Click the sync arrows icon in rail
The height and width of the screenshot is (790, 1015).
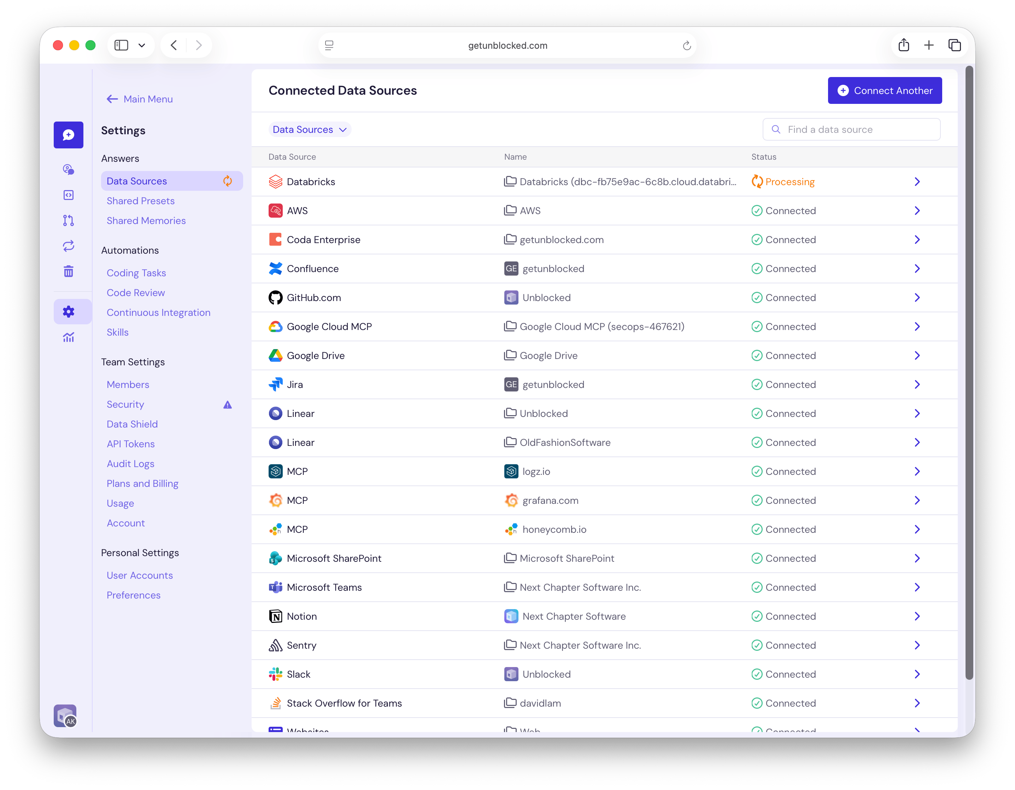click(x=68, y=246)
